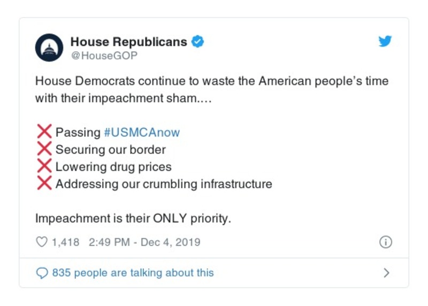Open the #USMCAnow hashtag
The height and width of the screenshot is (306, 428).
click(x=141, y=133)
